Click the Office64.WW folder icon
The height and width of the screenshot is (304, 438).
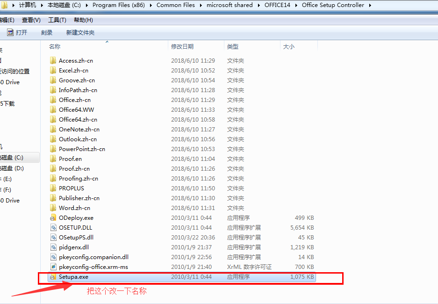click(x=53, y=109)
